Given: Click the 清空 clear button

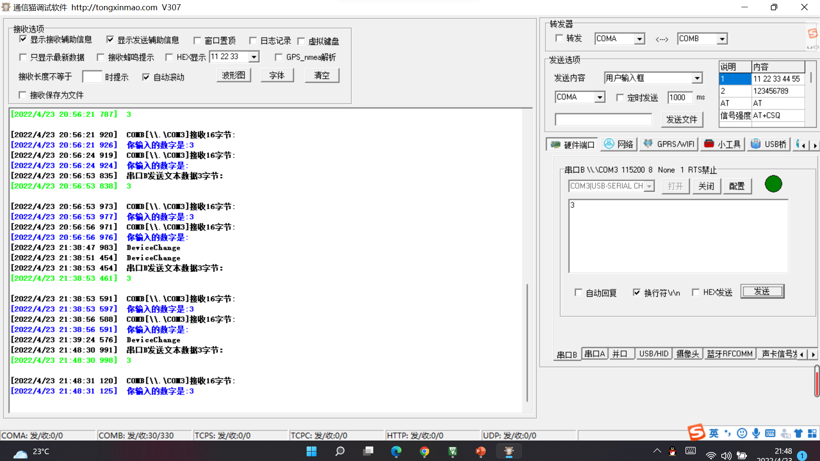Looking at the screenshot, I should [x=322, y=76].
